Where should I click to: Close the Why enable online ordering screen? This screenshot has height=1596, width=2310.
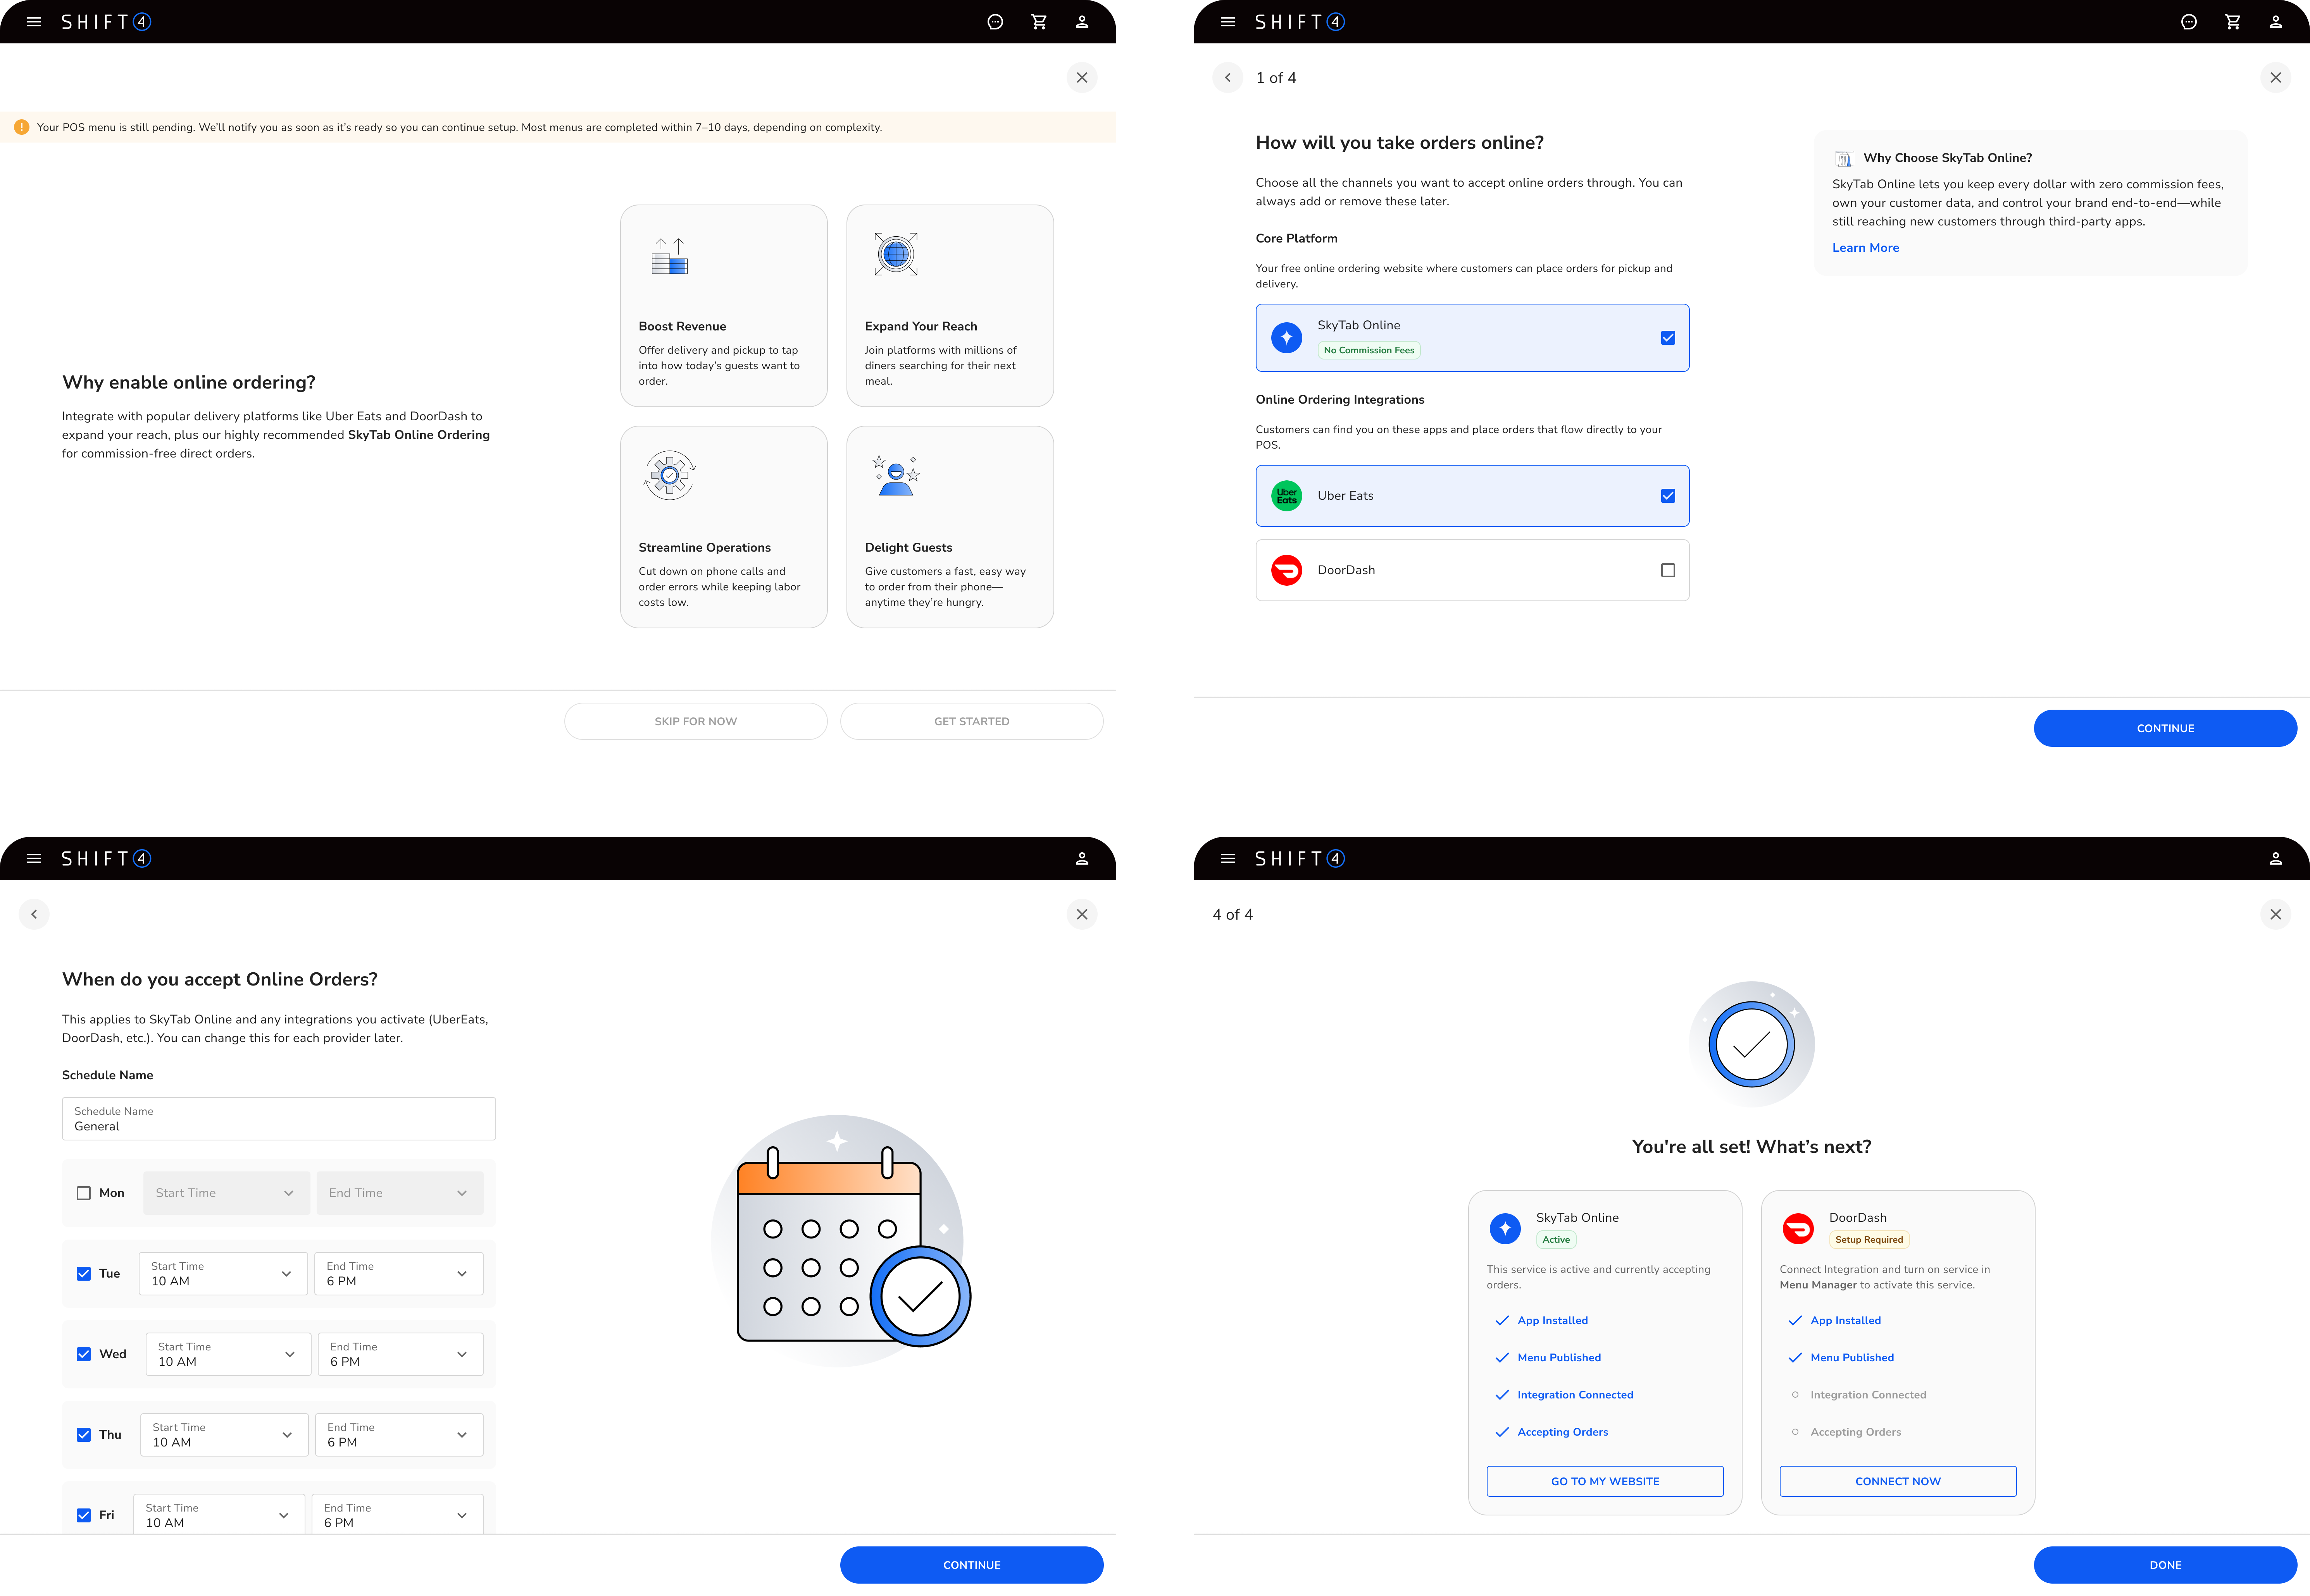pyautogui.click(x=1081, y=77)
